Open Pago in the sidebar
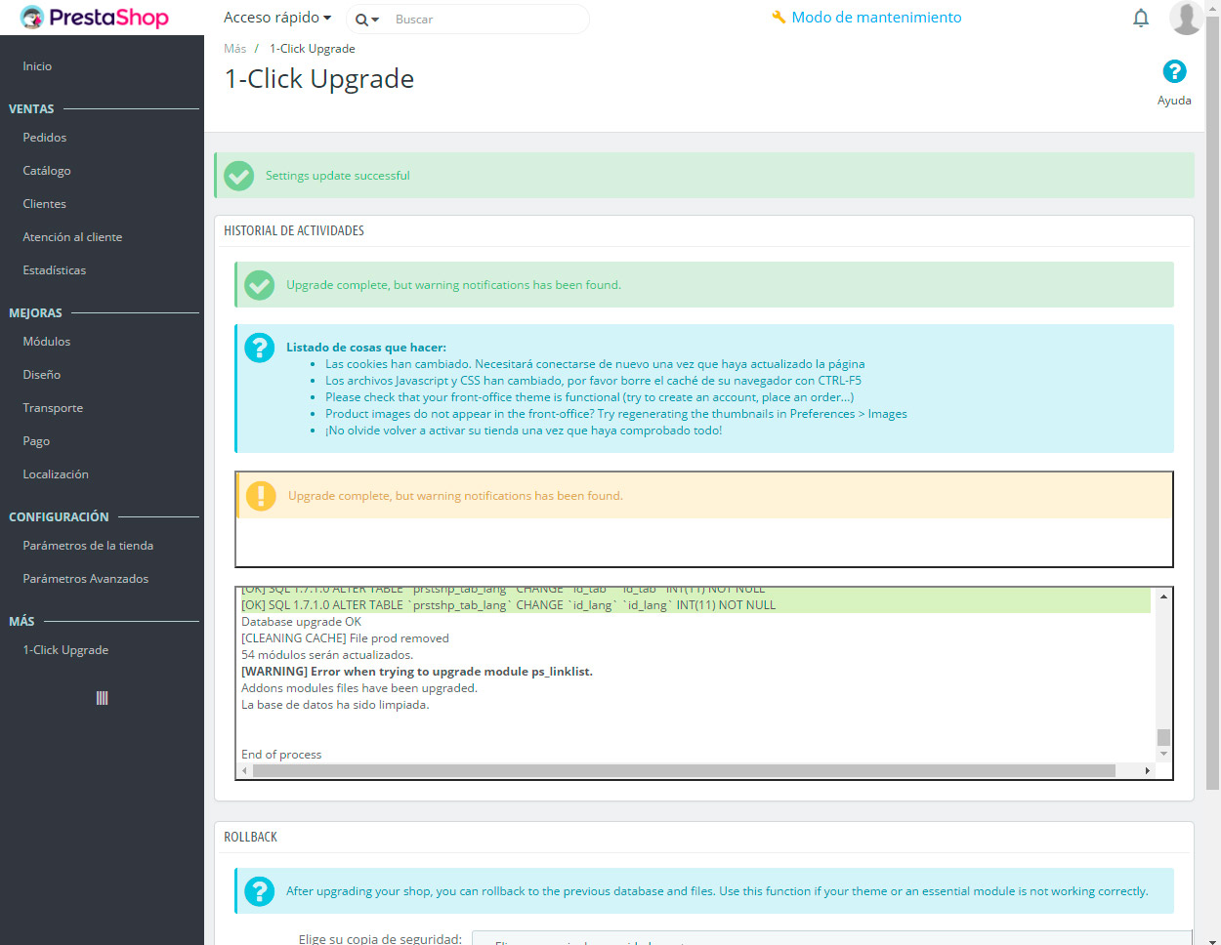The width and height of the screenshot is (1221, 945). 36,441
